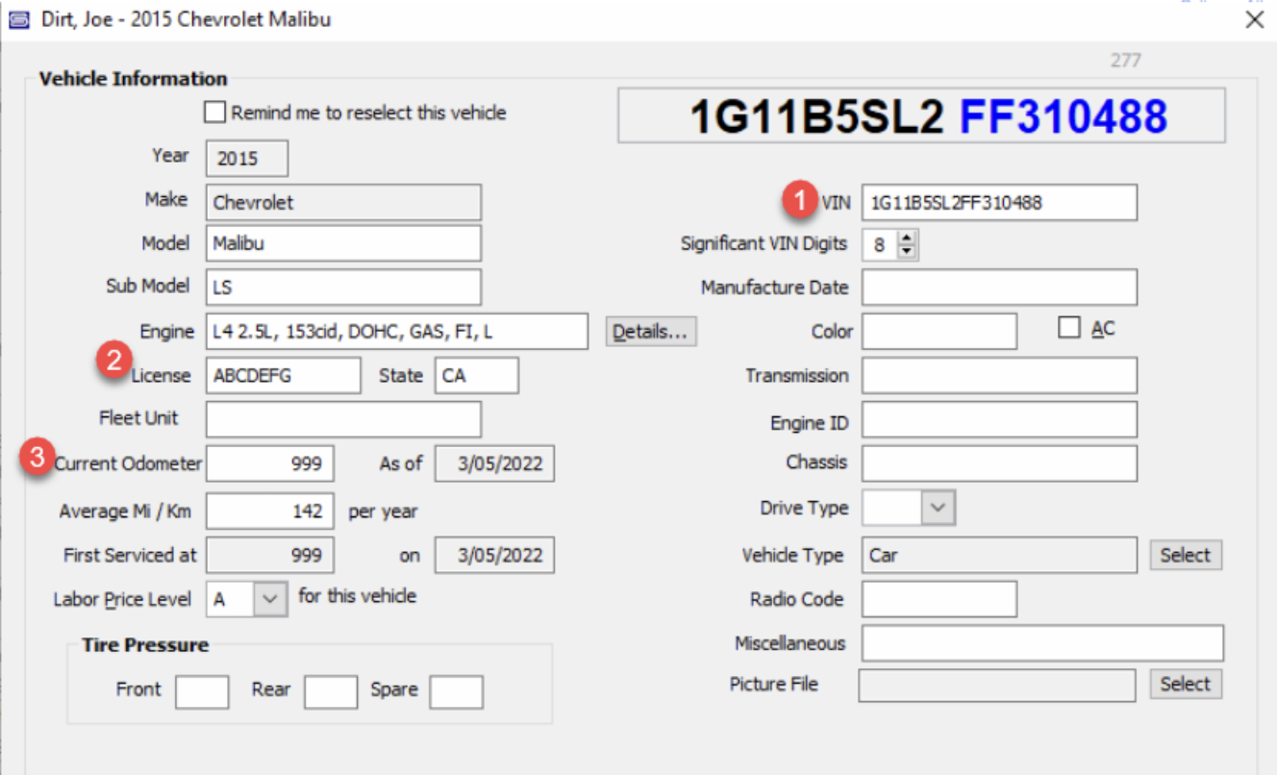The image size is (1277, 775).
Task: Click the Engine description field
Action: (397, 331)
